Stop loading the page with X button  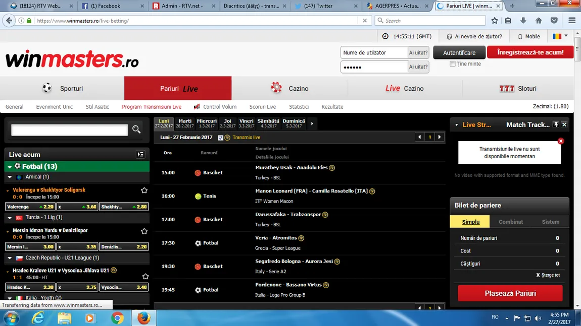(x=365, y=21)
